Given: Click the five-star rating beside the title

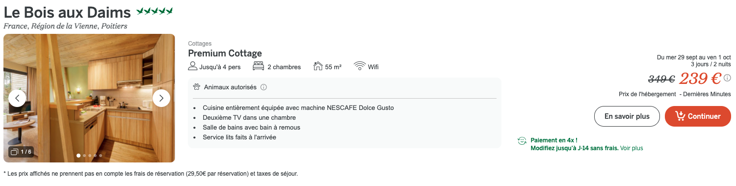Looking at the screenshot, I should (155, 11).
